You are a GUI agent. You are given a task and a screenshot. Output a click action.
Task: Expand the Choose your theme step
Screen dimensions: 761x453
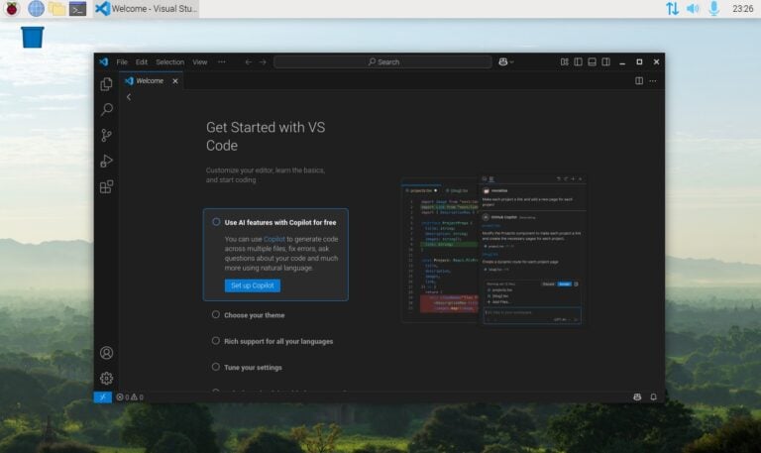255,315
